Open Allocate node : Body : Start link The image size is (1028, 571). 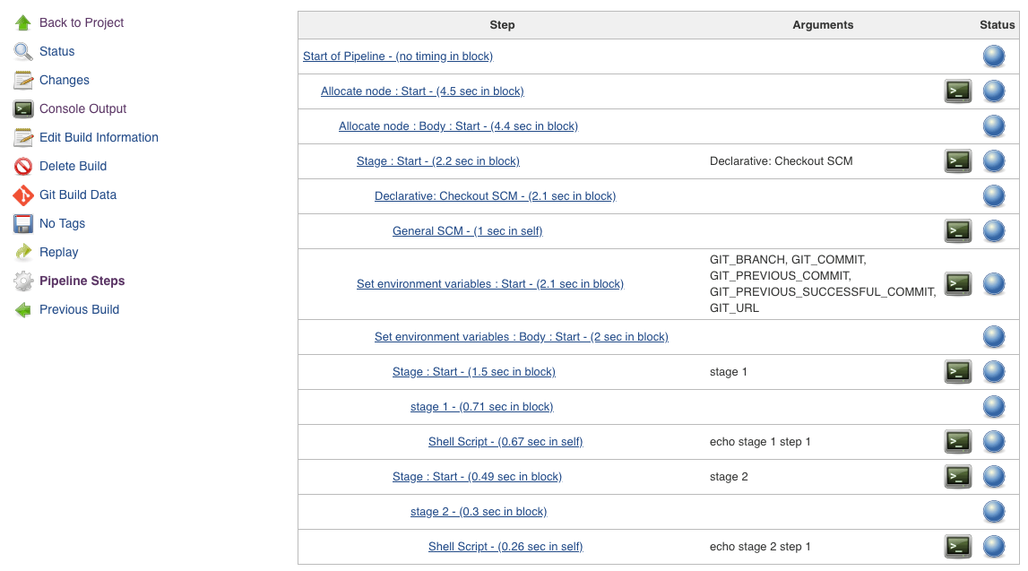point(458,125)
